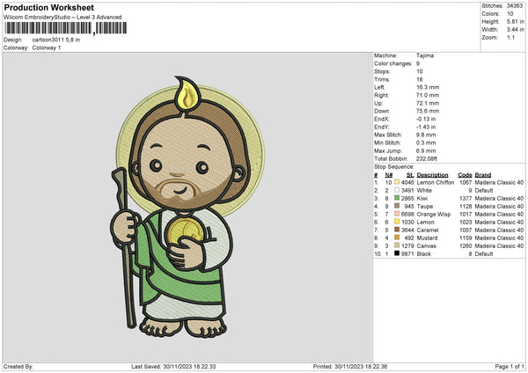528x373 pixels.
Task: Click the Lemon Chiffon description text
Action: [x=436, y=182]
